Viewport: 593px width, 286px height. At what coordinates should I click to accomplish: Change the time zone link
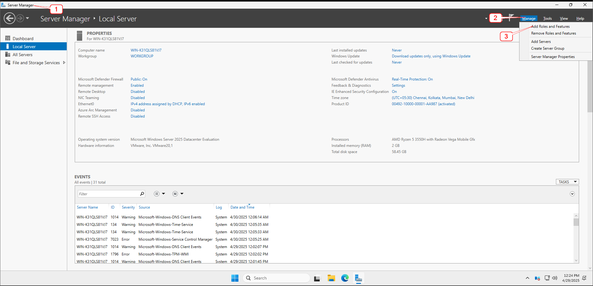tap(433, 98)
